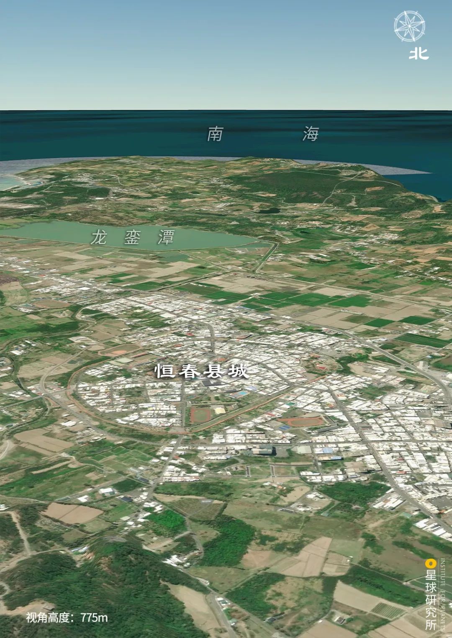Click the small dark pond on the hill

(267, 211)
